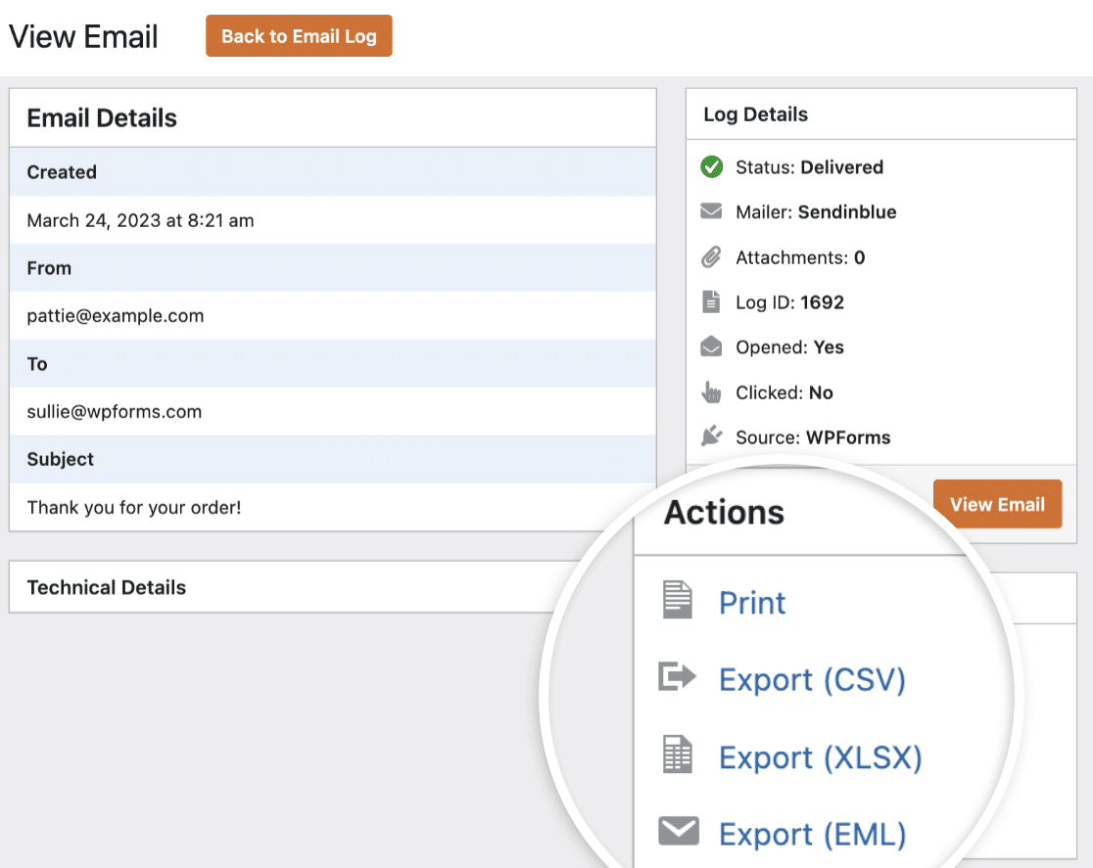Print this email log

(751, 603)
